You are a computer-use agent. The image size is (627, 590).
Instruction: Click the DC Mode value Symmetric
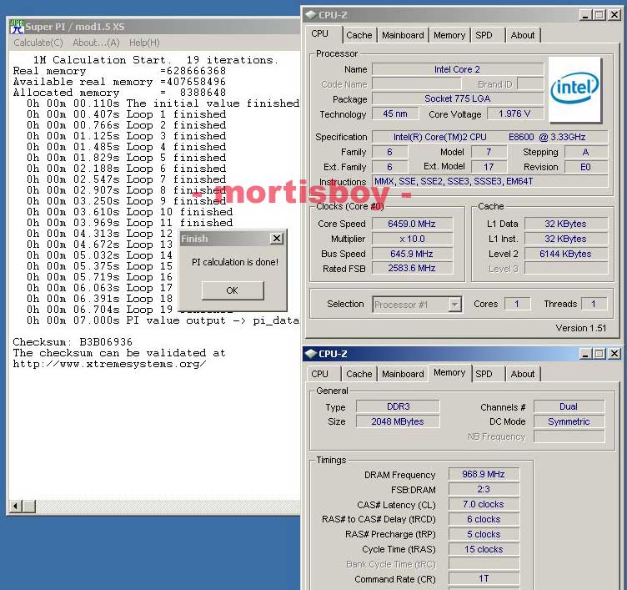[x=569, y=421]
